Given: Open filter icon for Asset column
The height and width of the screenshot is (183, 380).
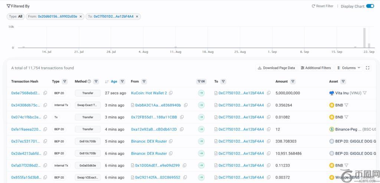Looking at the screenshot, I should [343, 81].
